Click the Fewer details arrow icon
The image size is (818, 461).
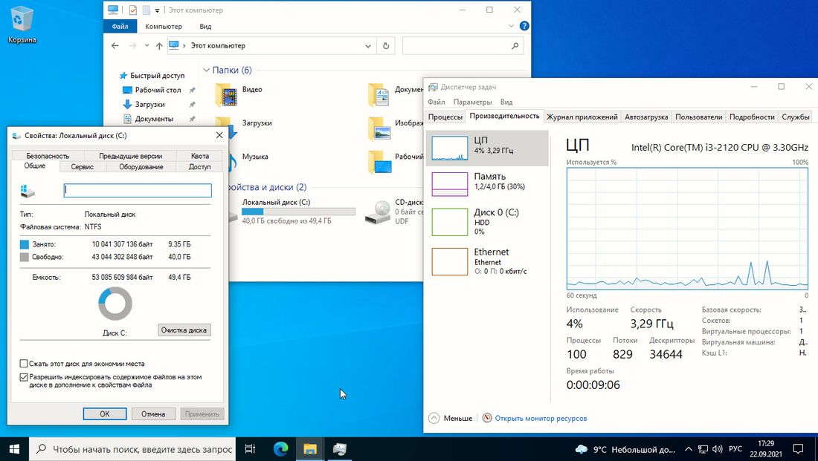click(x=434, y=418)
